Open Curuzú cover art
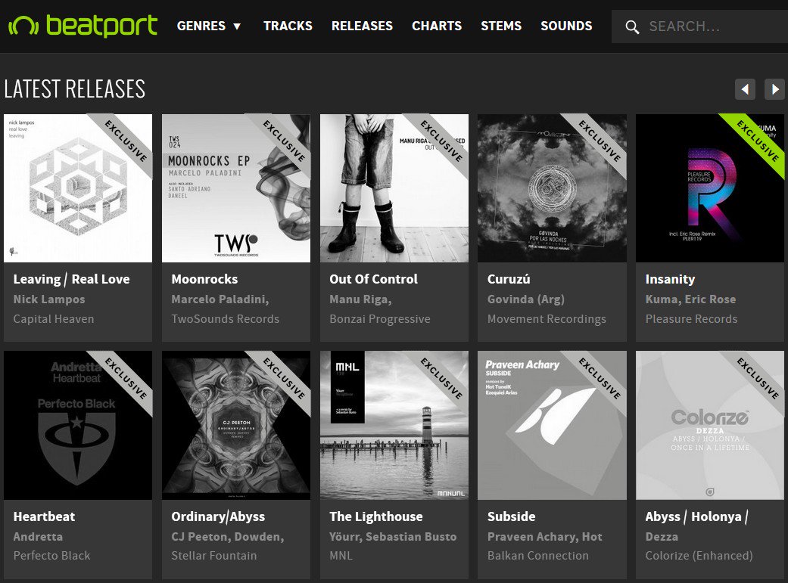 point(552,188)
